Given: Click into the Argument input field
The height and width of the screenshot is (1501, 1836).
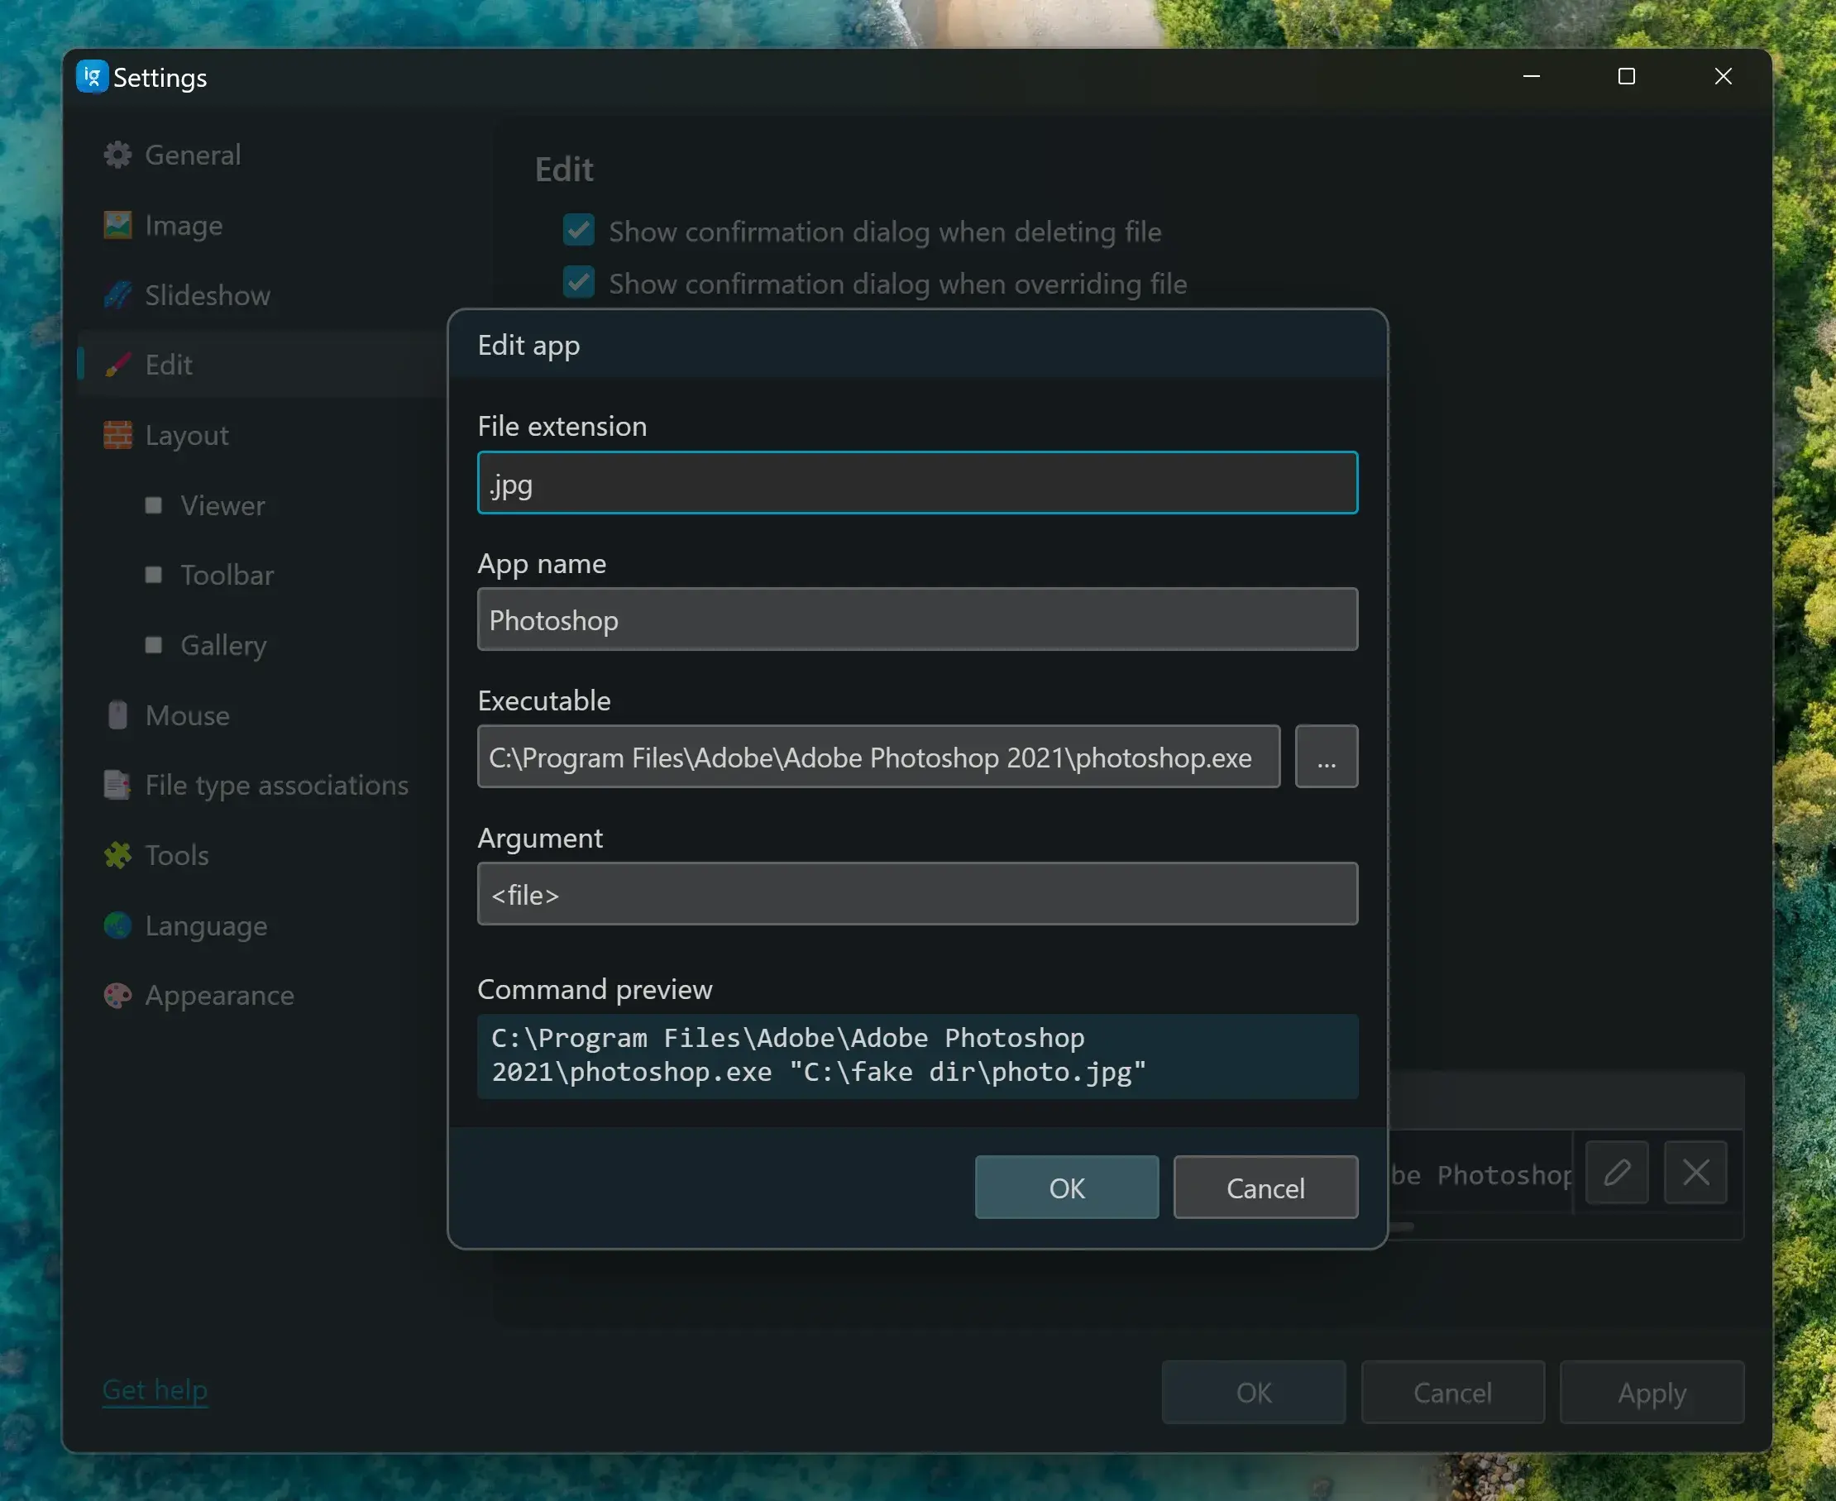Looking at the screenshot, I should tap(916, 894).
